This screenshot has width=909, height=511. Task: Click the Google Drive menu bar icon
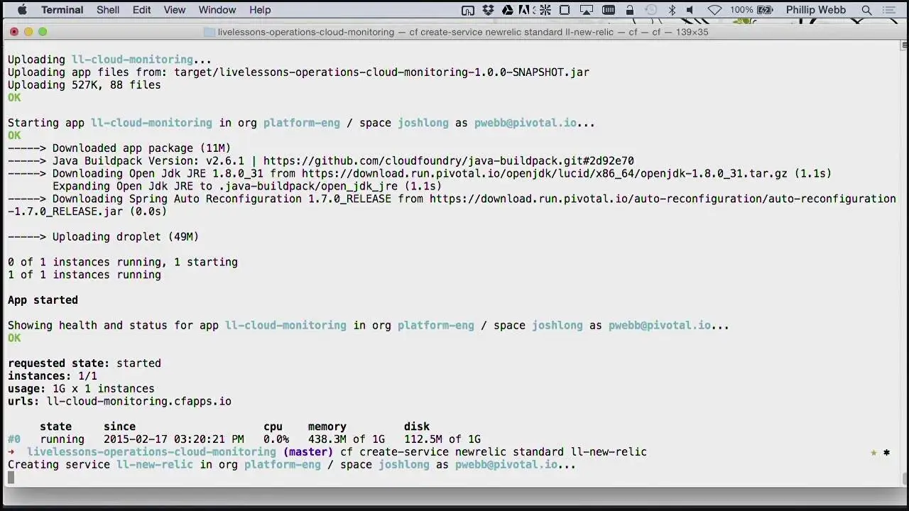(508, 10)
